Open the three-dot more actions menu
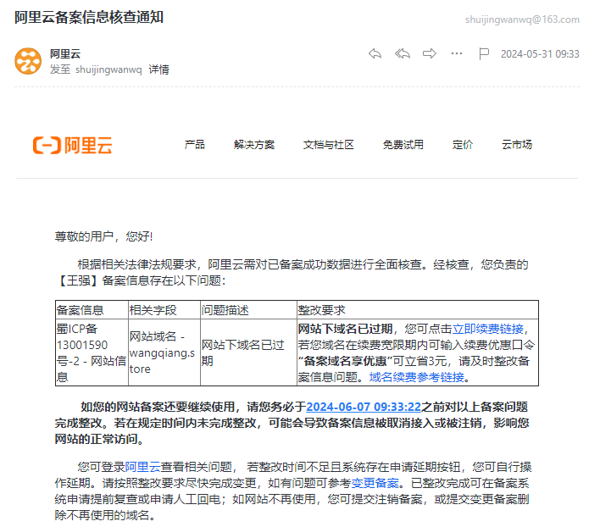 [x=457, y=53]
